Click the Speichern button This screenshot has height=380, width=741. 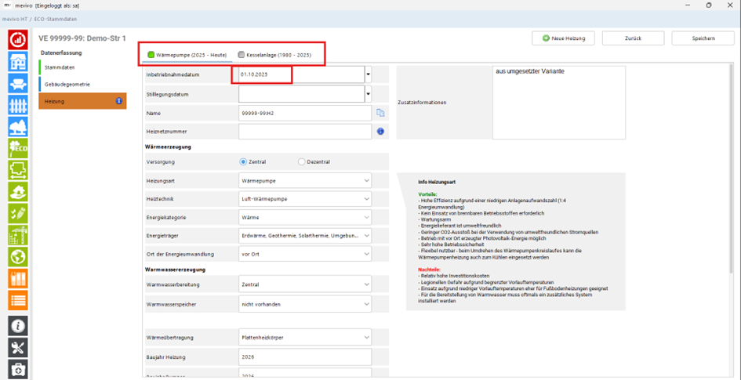703,38
